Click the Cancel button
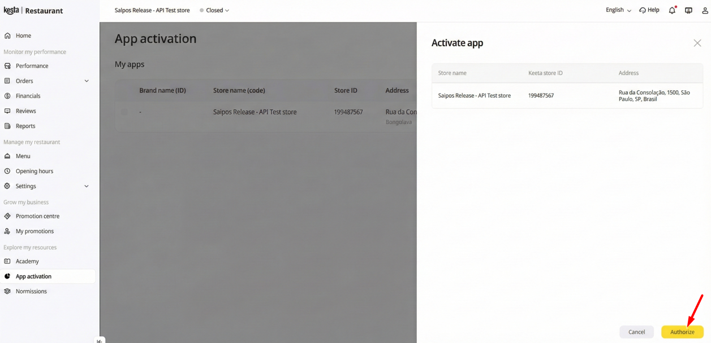 636,332
